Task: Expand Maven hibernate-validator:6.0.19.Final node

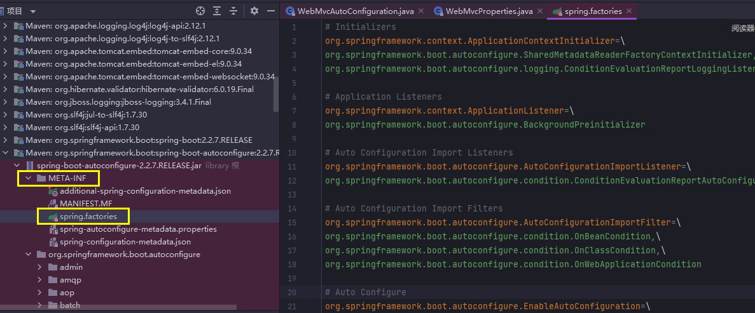Action: 5,89
